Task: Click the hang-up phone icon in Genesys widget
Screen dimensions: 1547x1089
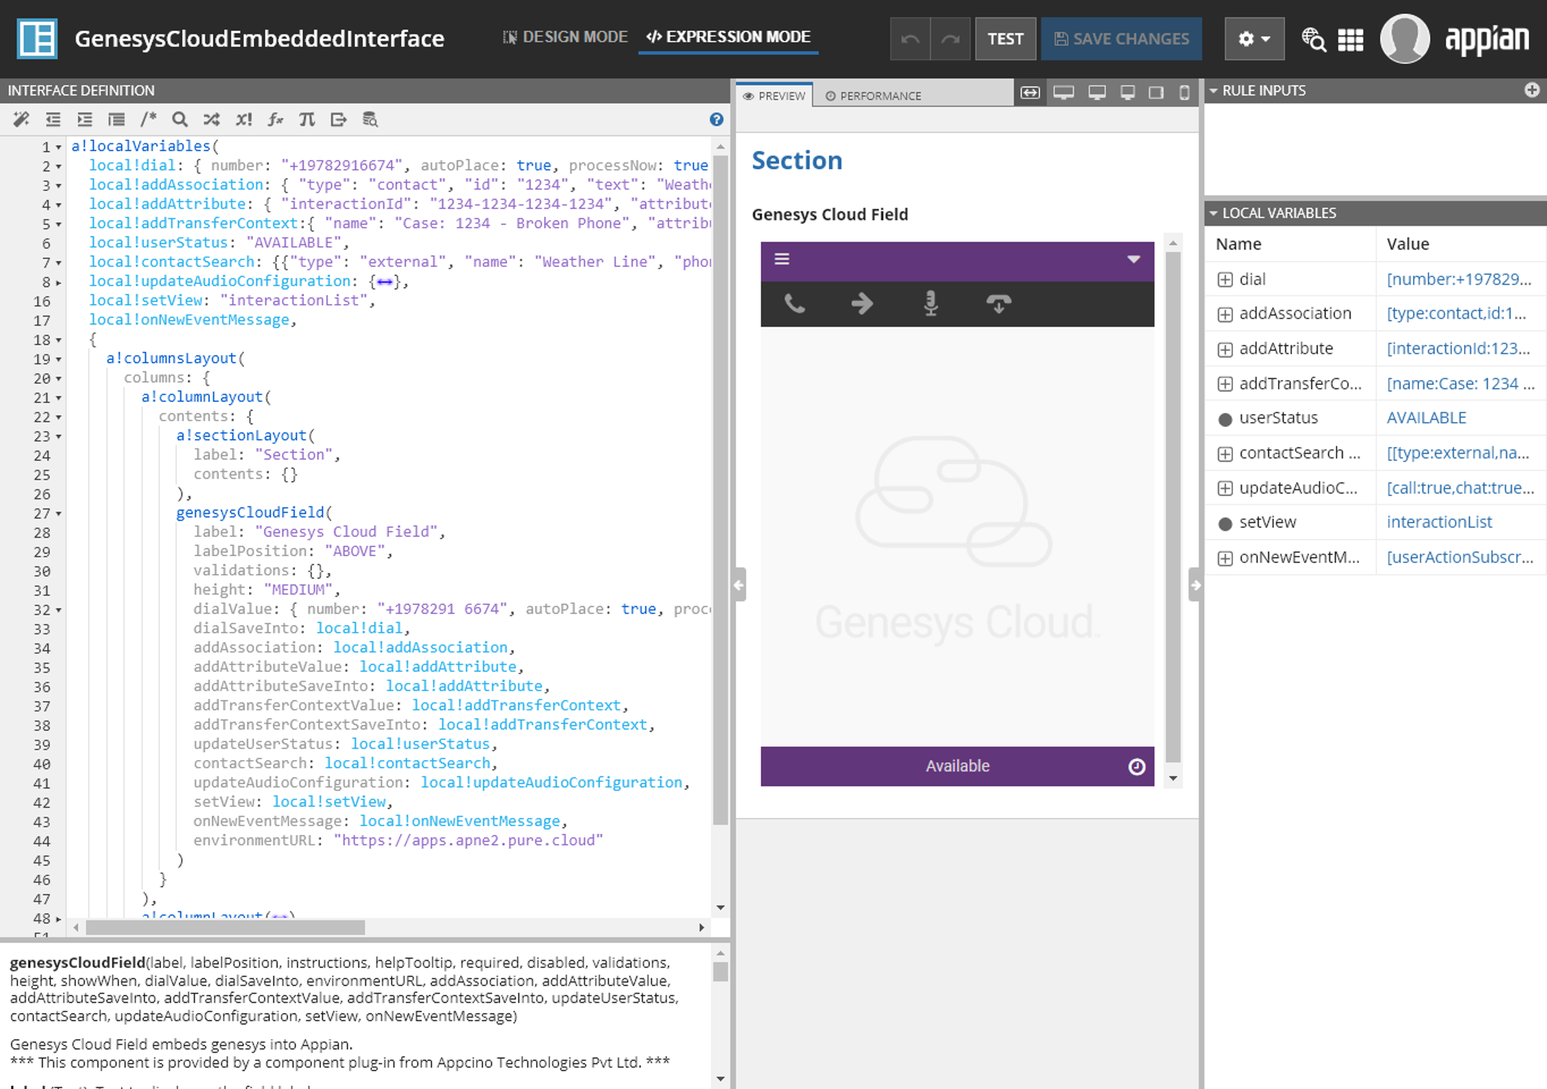Action: pos(999,304)
